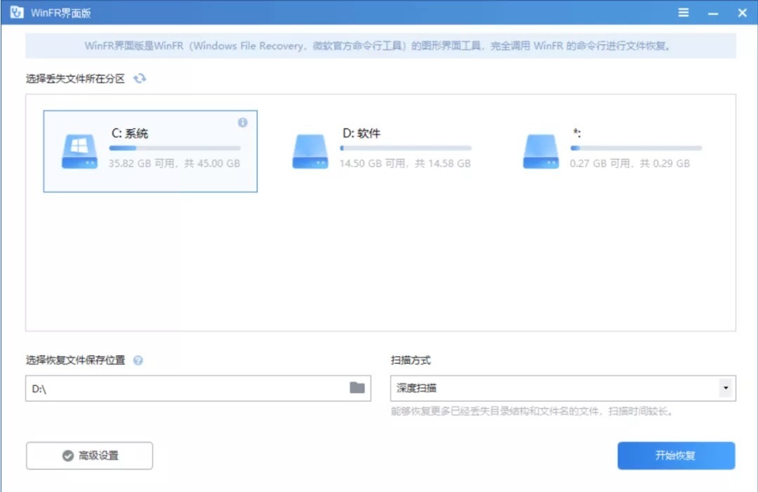Click the *: partition usage bar
Viewport: 758px width, 492px height.
pyautogui.click(x=636, y=148)
